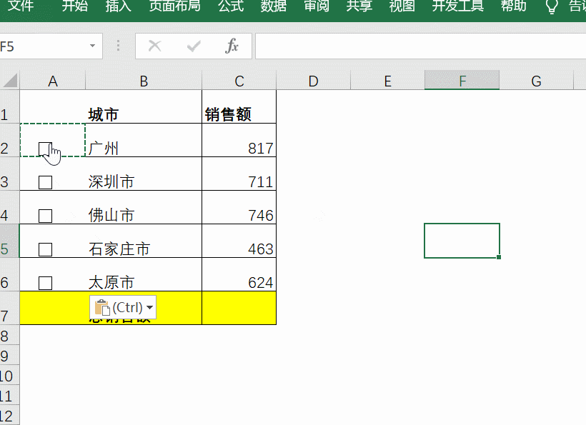Tick the checkbox next to 广州
Image resolution: width=586 pixels, height=425 pixels.
pyautogui.click(x=45, y=149)
